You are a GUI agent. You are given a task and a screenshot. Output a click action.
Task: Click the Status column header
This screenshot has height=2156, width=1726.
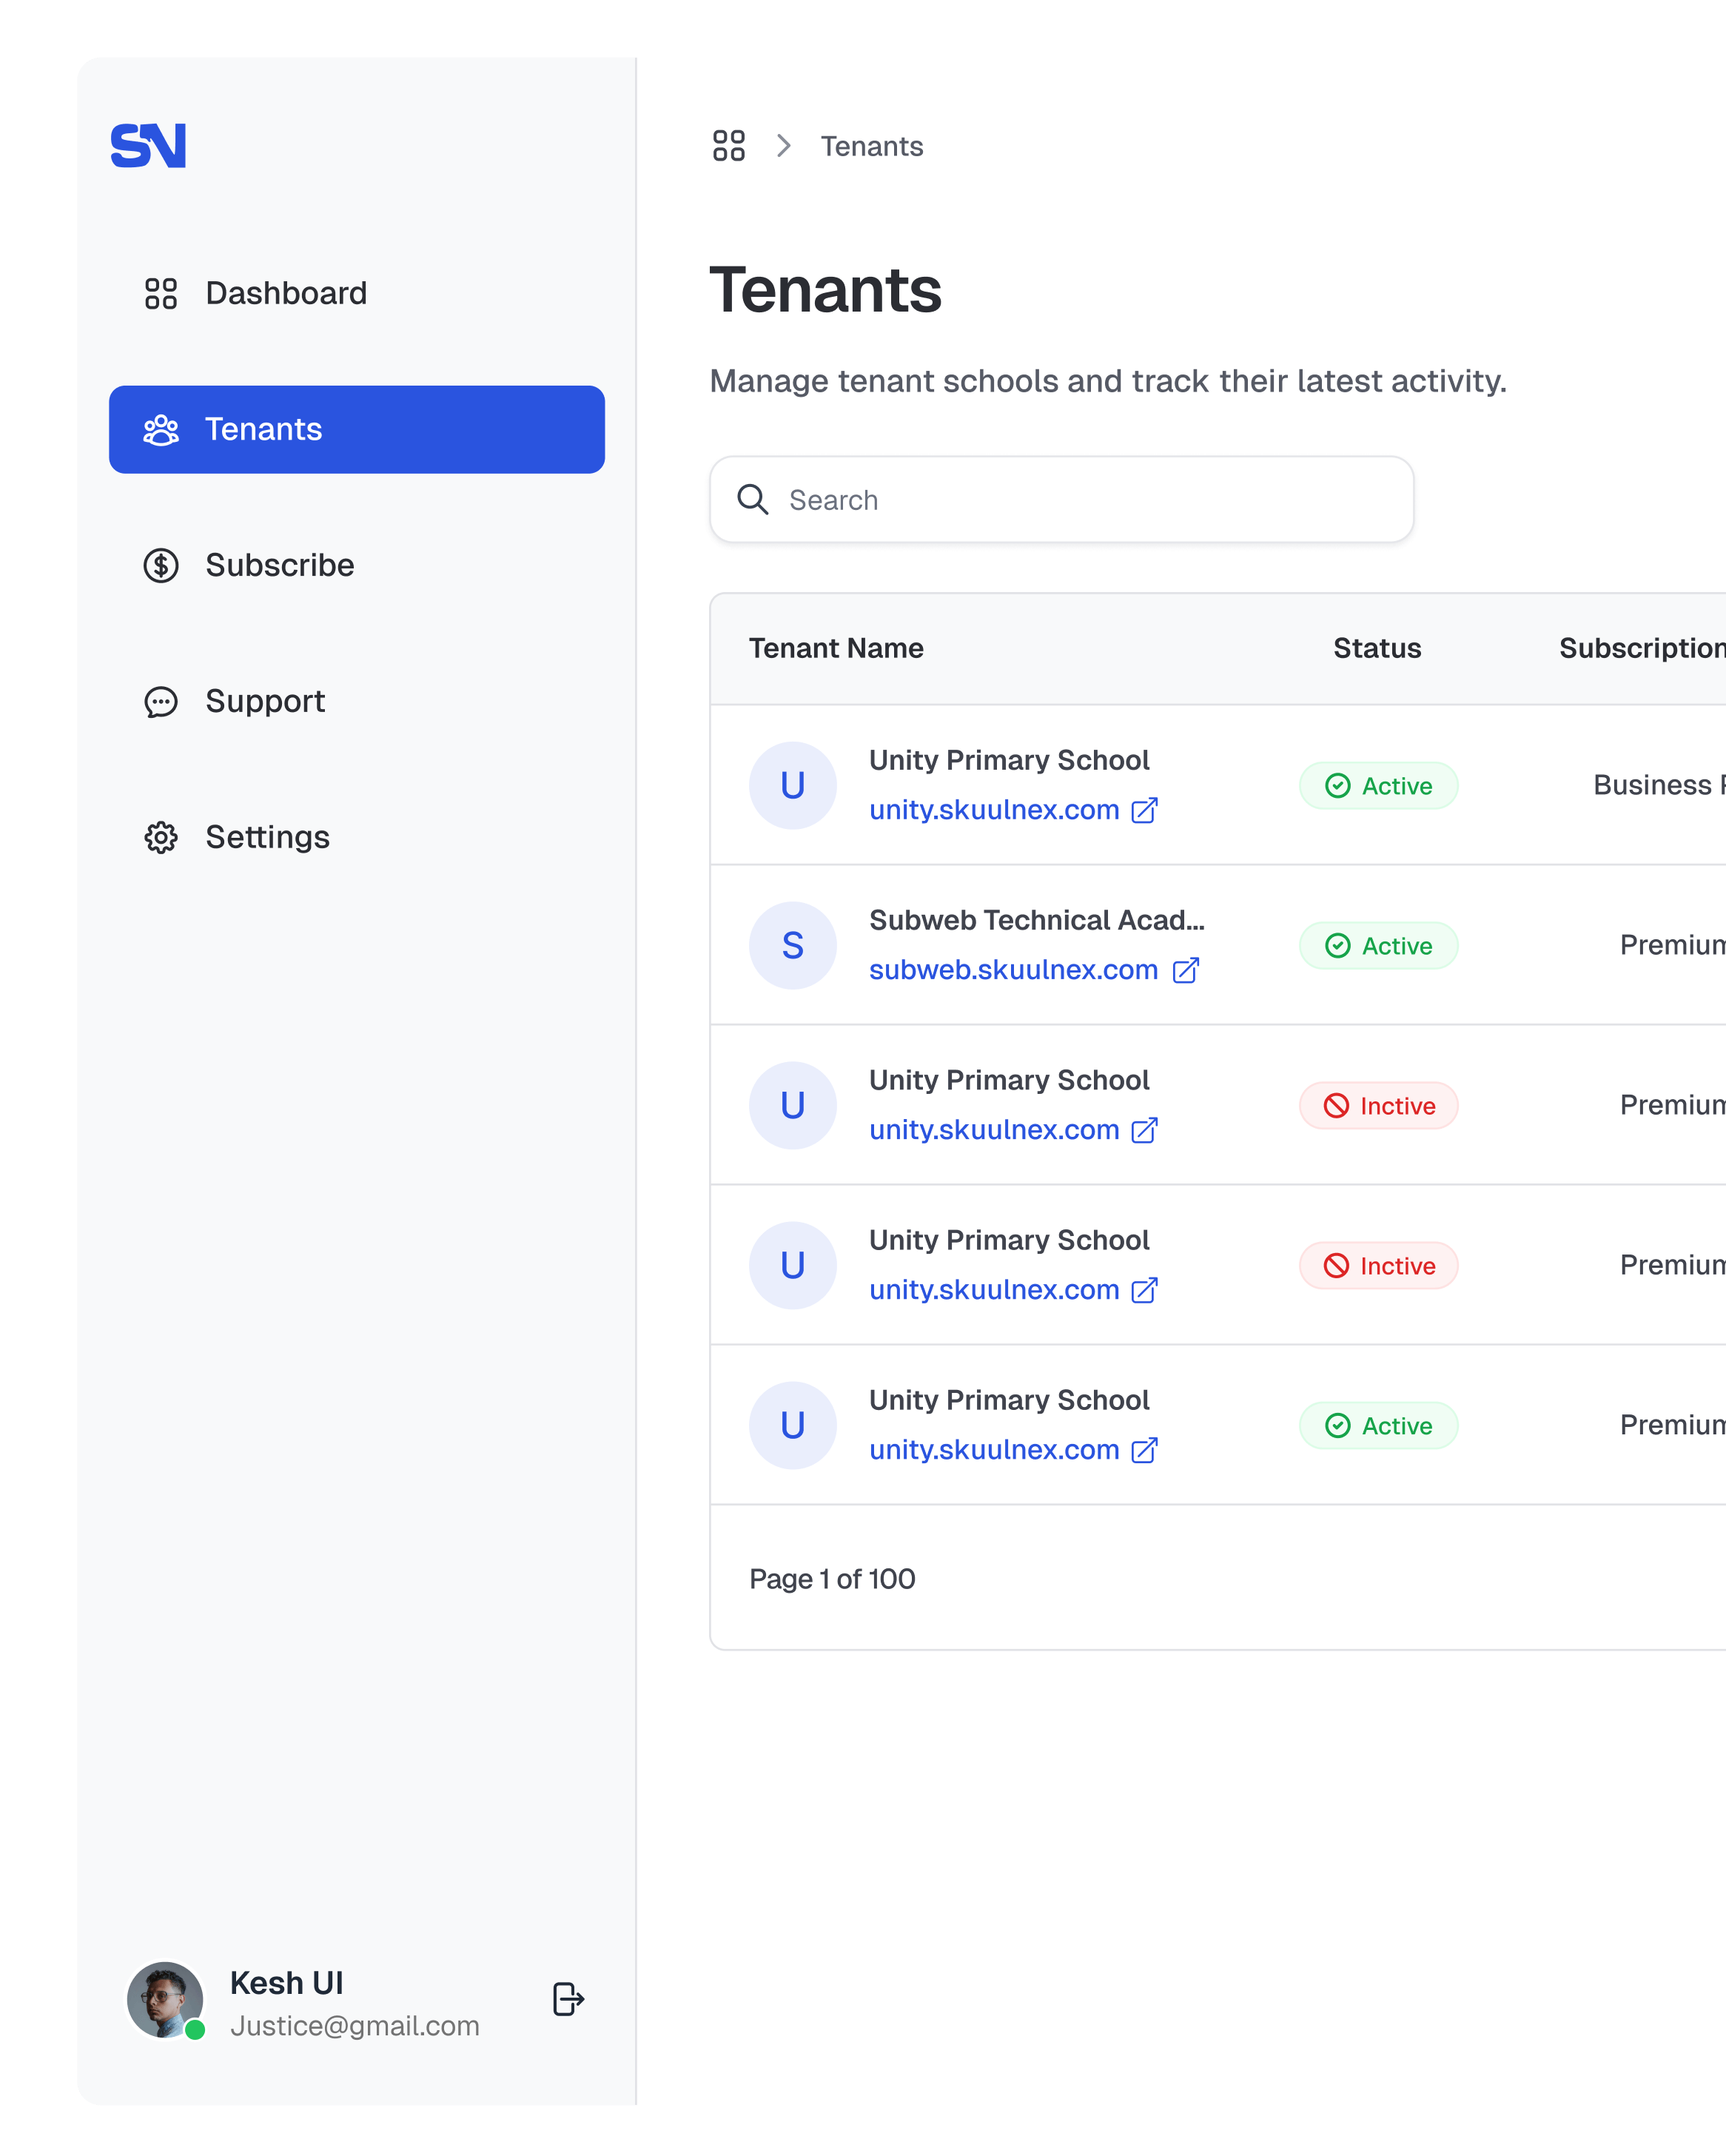[1376, 648]
